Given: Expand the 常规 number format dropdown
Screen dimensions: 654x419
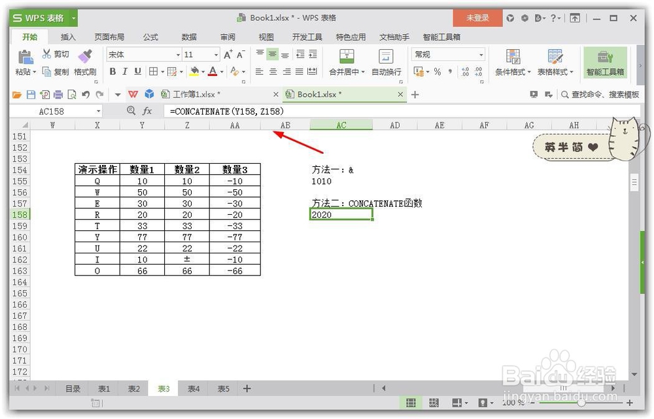Looking at the screenshot, I should (x=481, y=54).
